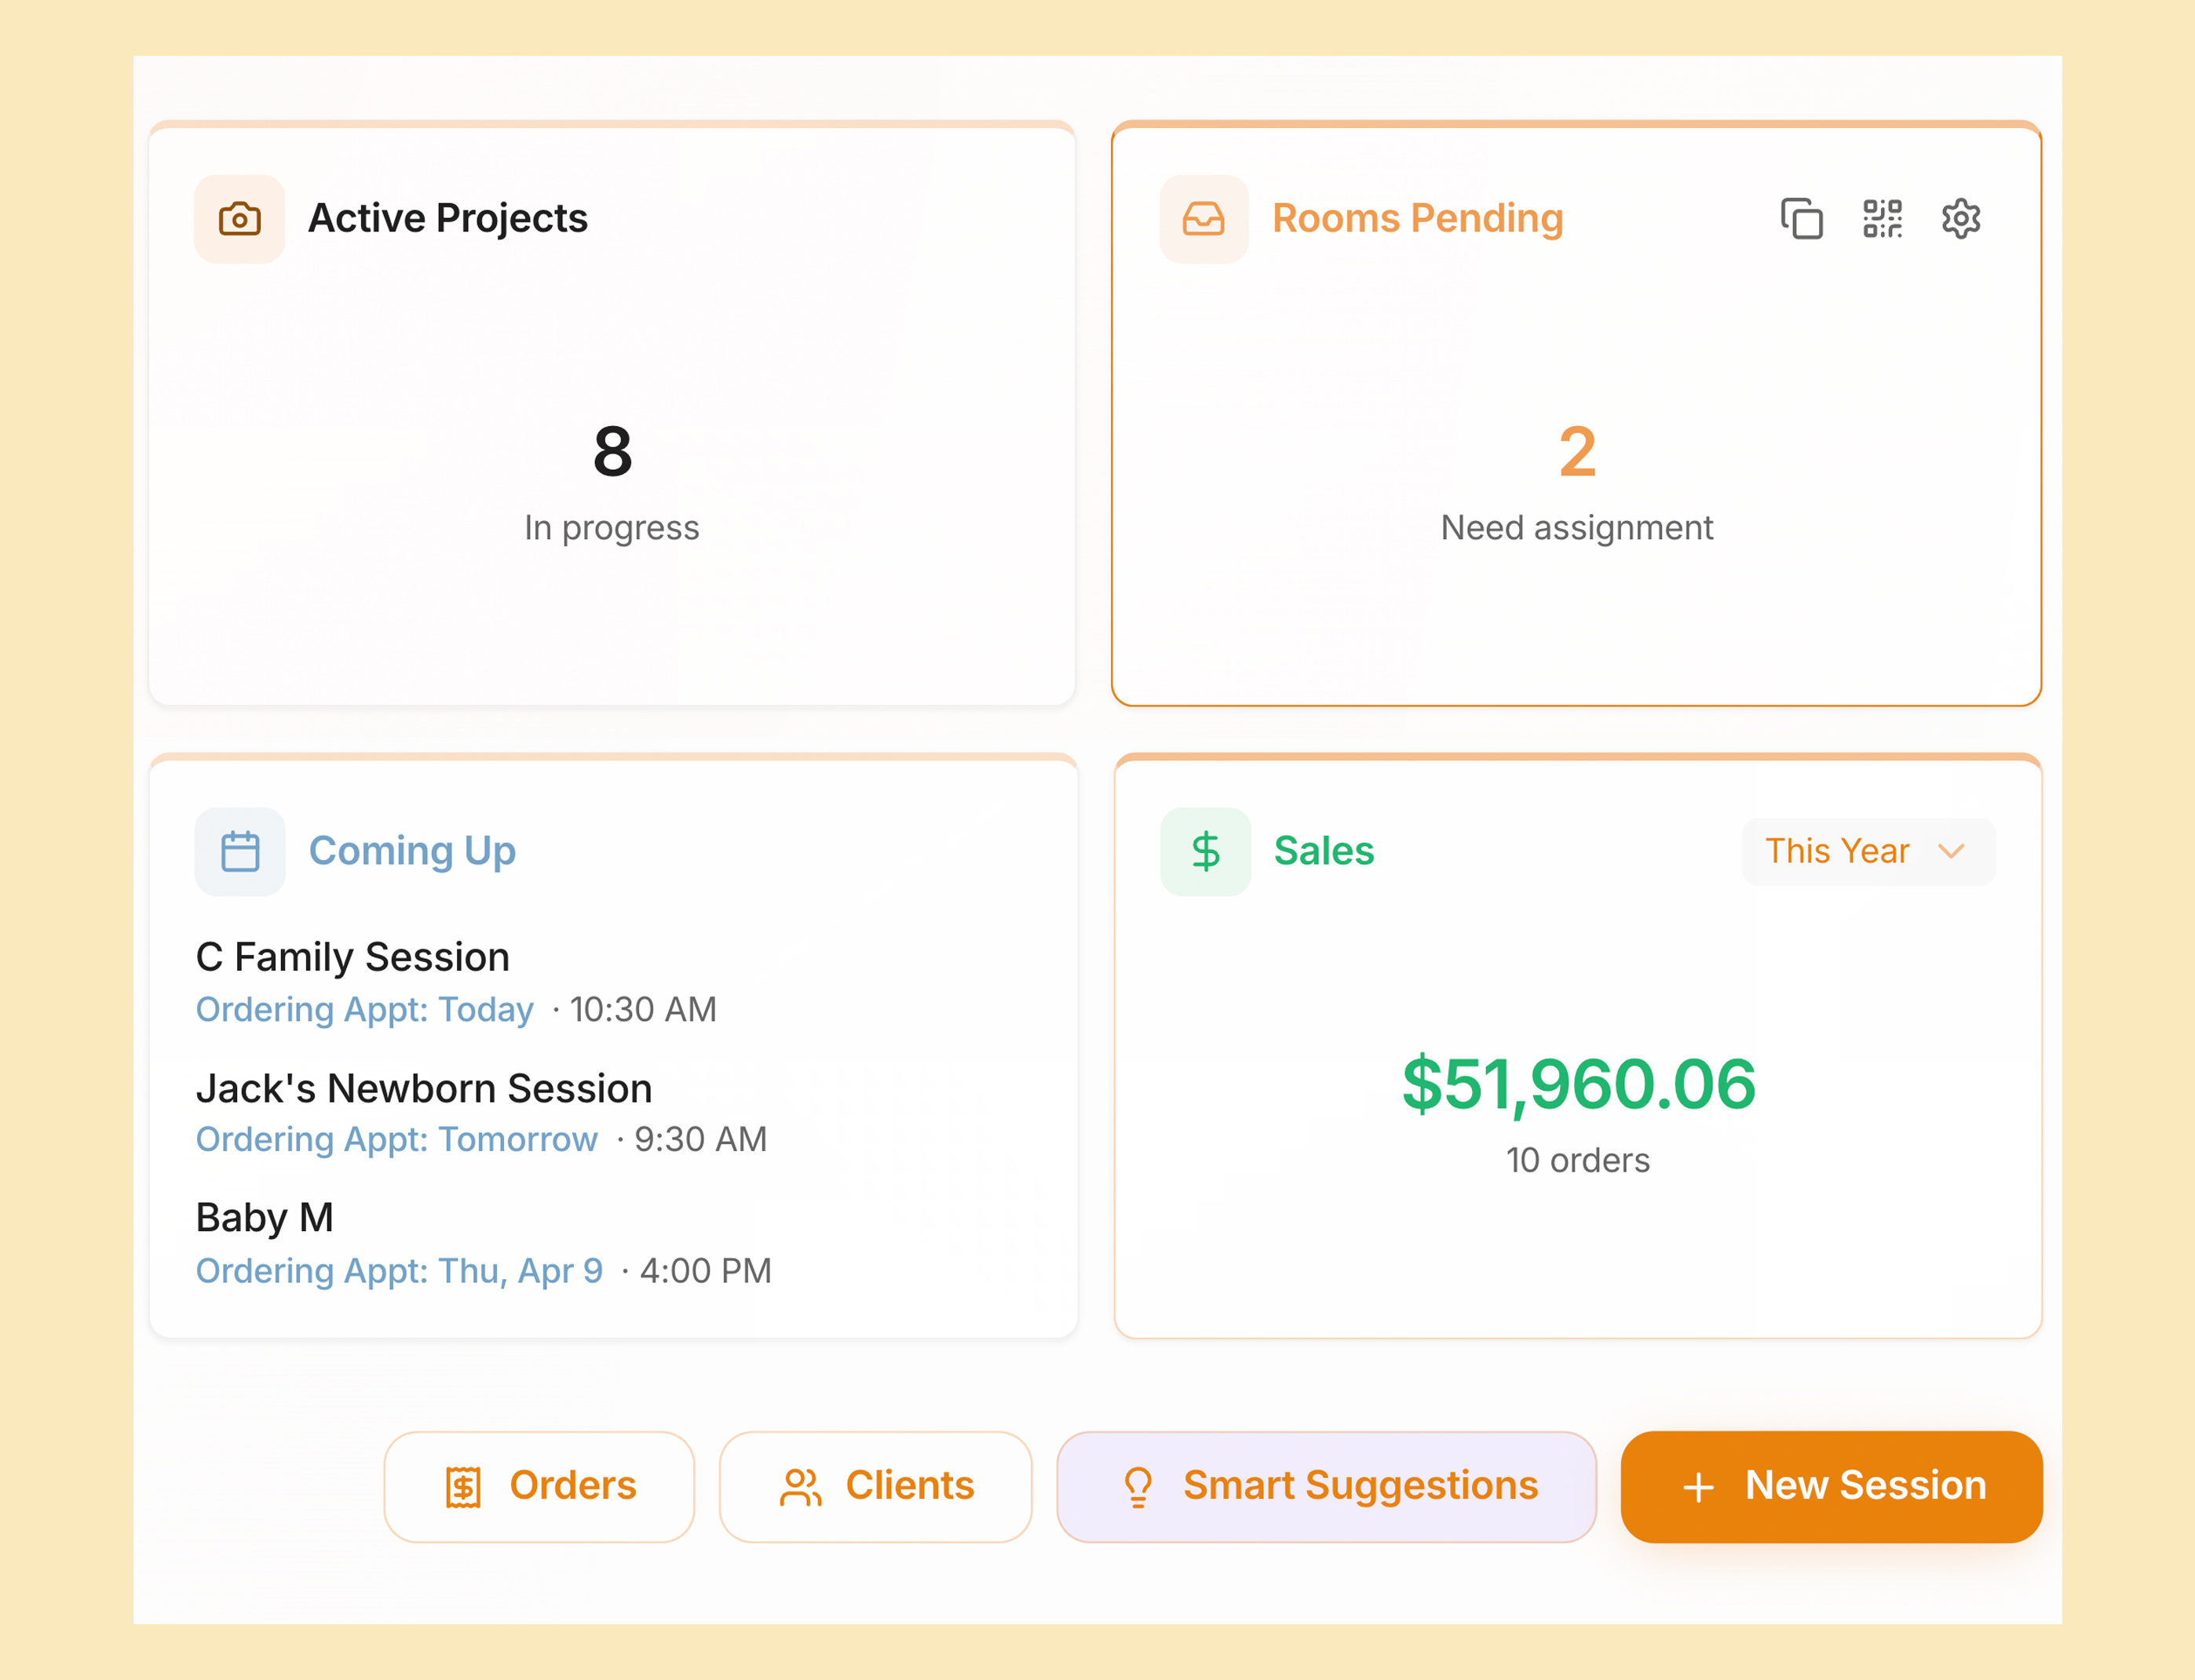This screenshot has width=2195, height=1680.
Task: Click the calendar icon beside Coming Up
Action: click(240, 851)
